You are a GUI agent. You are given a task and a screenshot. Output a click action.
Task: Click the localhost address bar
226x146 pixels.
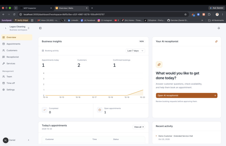[103, 15]
